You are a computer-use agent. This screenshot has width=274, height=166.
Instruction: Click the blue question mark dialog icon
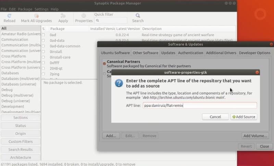[x=119, y=83]
